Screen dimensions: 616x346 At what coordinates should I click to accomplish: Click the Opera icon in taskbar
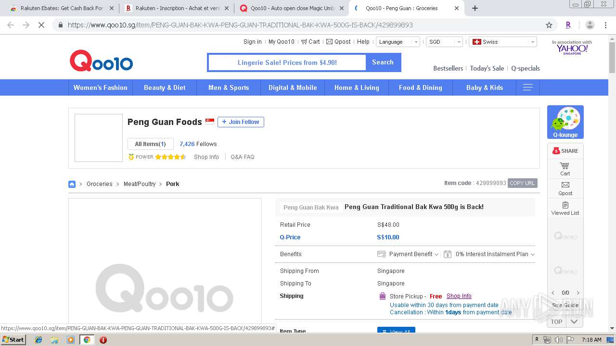(x=103, y=340)
